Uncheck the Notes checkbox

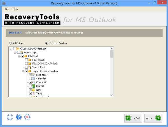click(30, 90)
